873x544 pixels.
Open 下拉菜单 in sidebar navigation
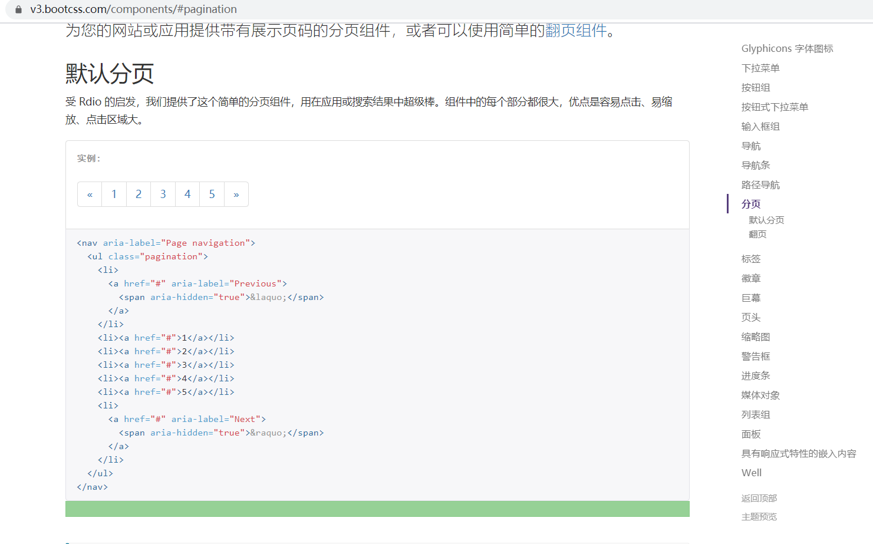tap(760, 68)
